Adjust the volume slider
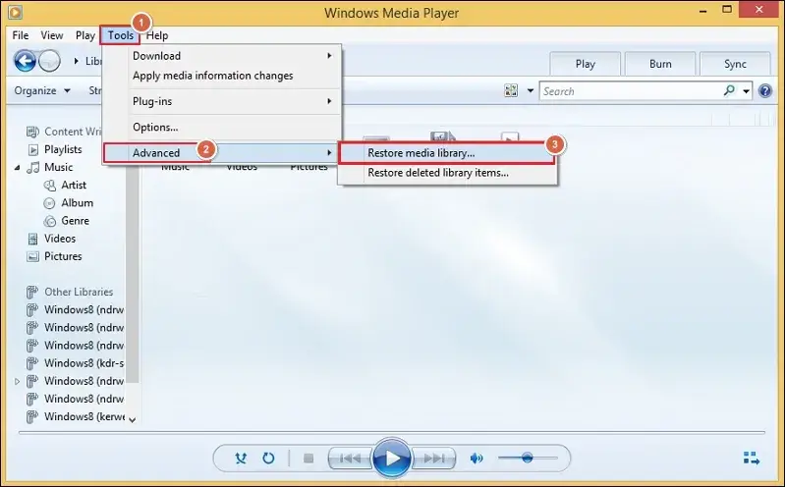 [x=528, y=458]
